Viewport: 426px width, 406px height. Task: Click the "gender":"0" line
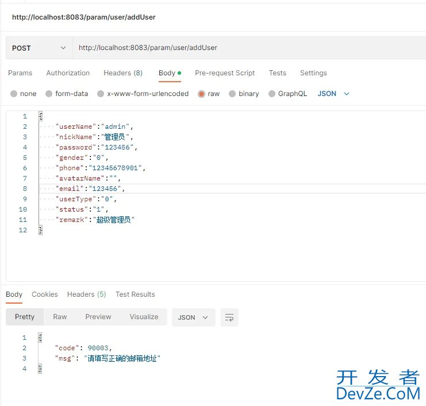[x=82, y=158]
